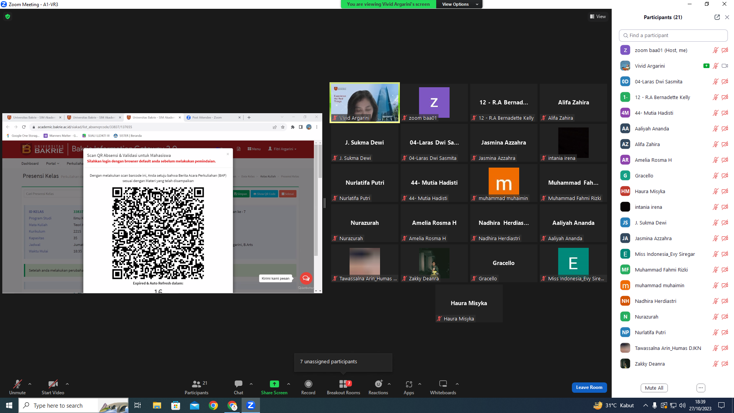
Task: Toggle the Participants panel button
Action: point(196,387)
